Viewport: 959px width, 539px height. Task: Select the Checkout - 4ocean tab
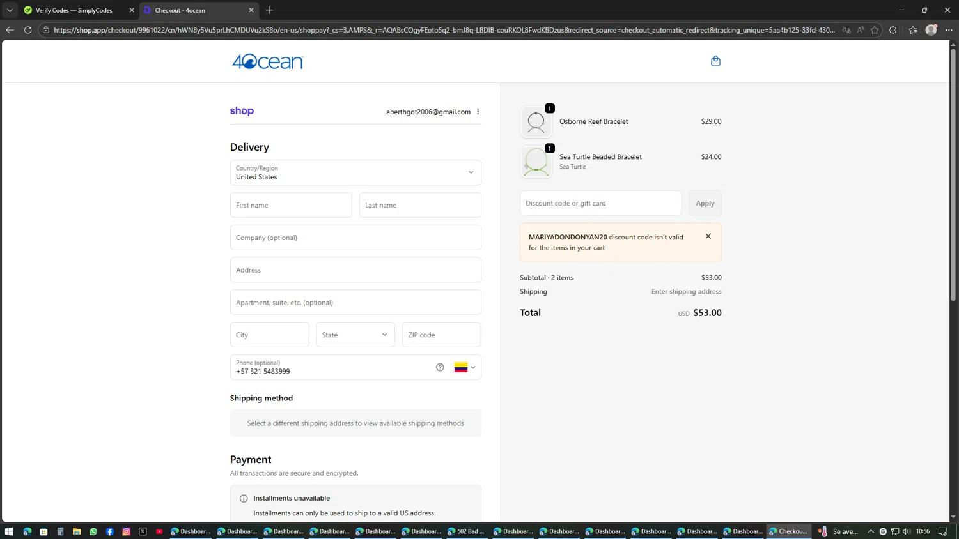point(198,10)
